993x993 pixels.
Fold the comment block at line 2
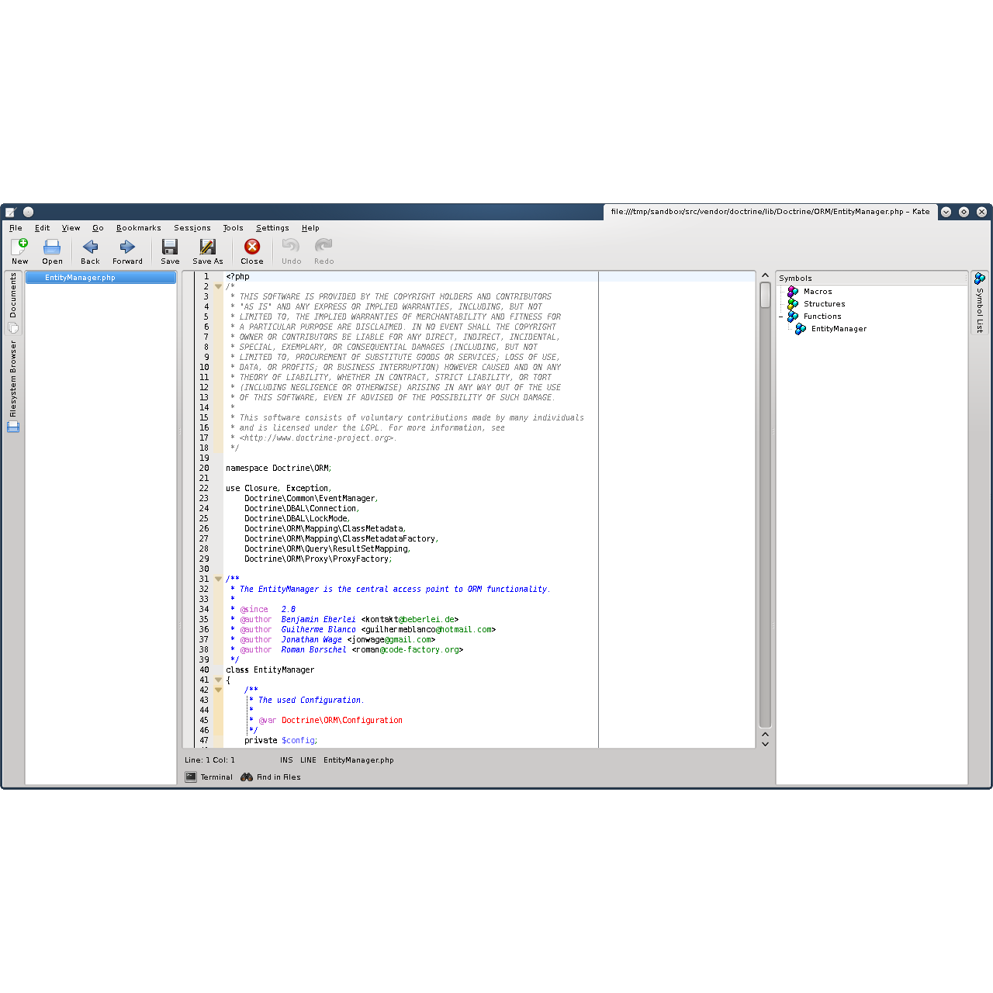coord(218,287)
